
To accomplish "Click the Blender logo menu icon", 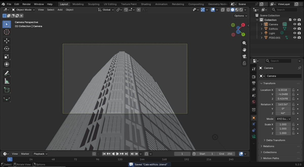I will [3, 4].
